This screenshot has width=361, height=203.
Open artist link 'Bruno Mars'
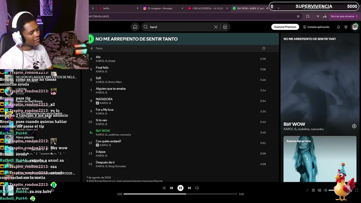coord(115,82)
